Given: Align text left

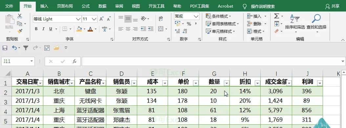Looking at the screenshot, I should pyautogui.click(x=121, y=29).
